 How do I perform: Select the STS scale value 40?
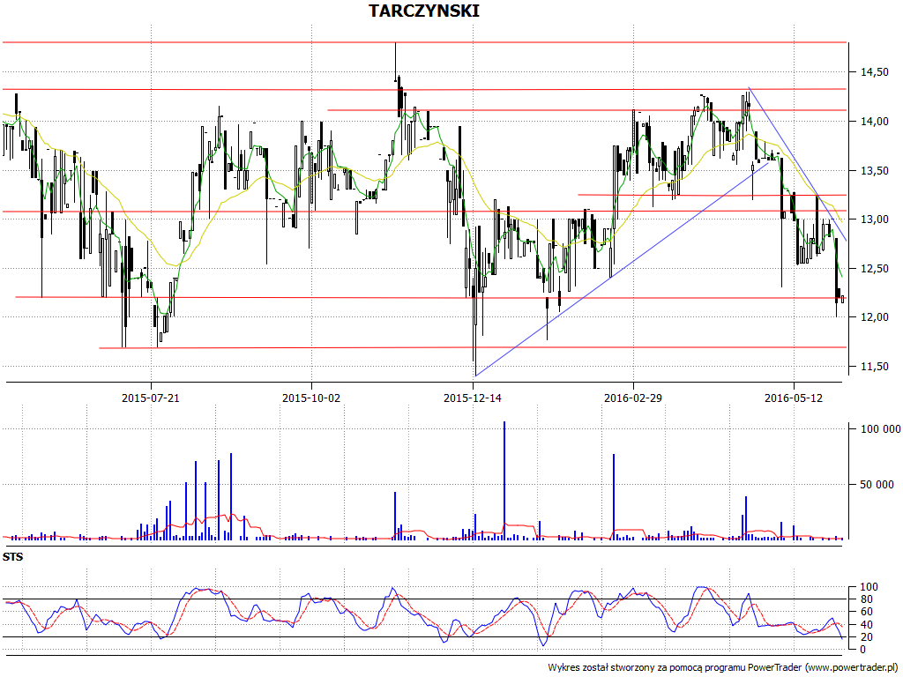coord(866,625)
